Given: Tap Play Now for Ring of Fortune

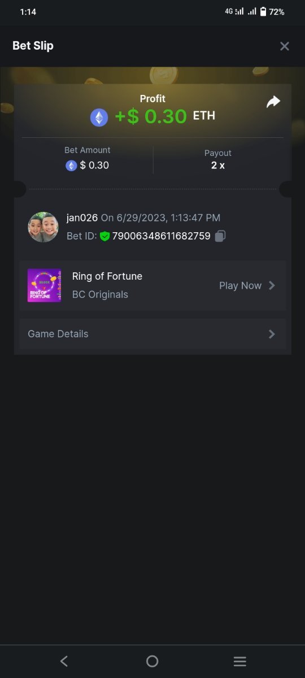Looking at the screenshot, I should point(240,286).
